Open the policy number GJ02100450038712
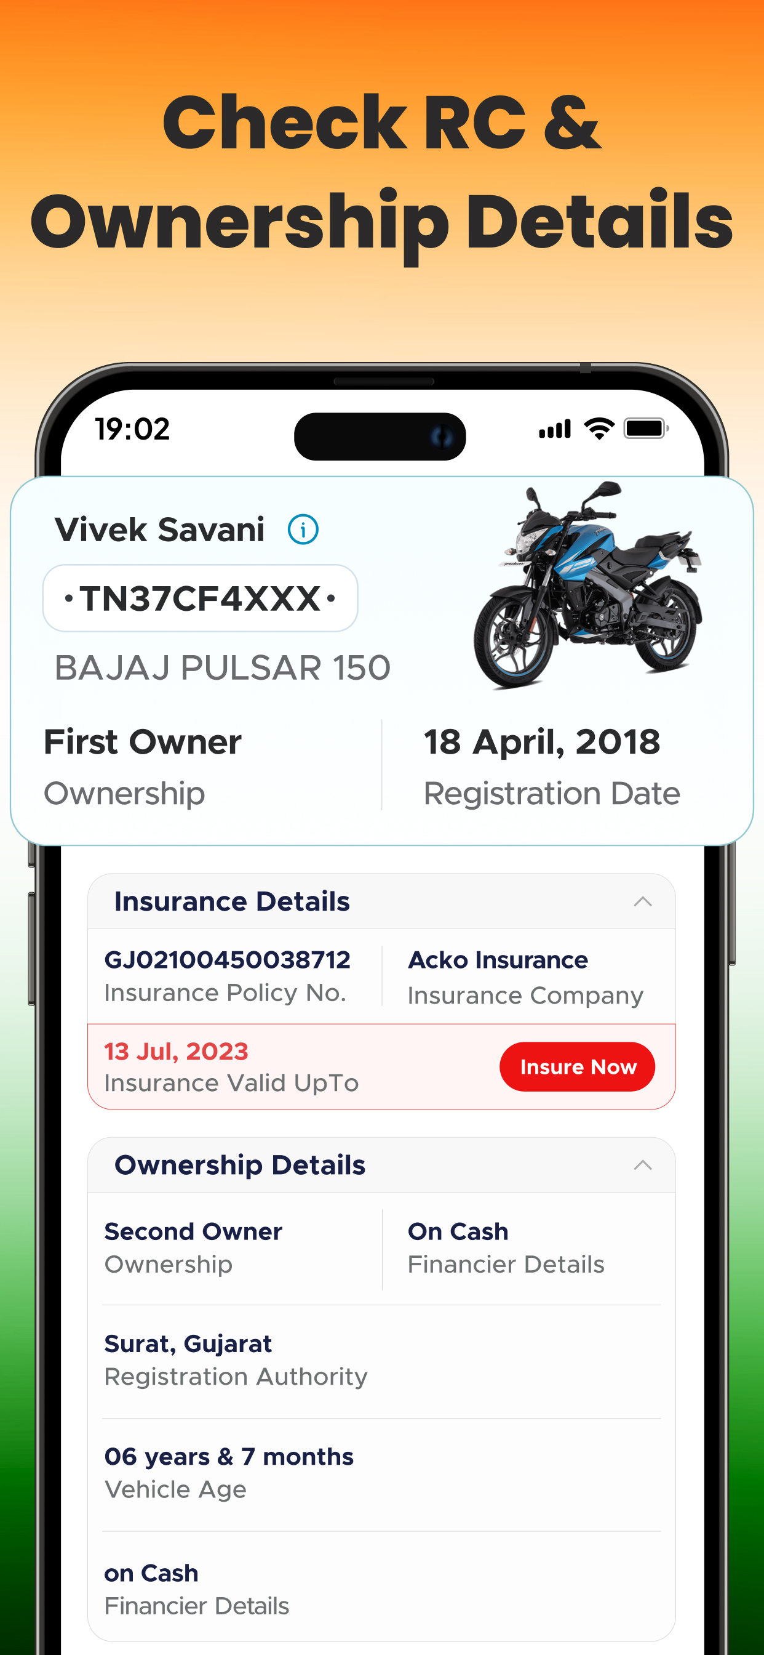 tap(227, 960)
